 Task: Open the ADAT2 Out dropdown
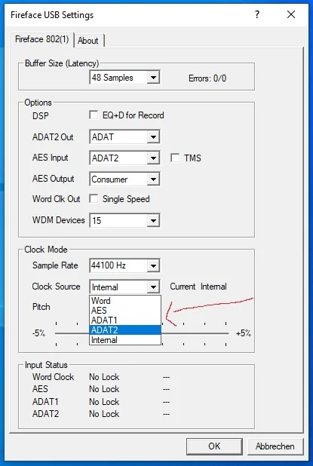tap(153, 137)
